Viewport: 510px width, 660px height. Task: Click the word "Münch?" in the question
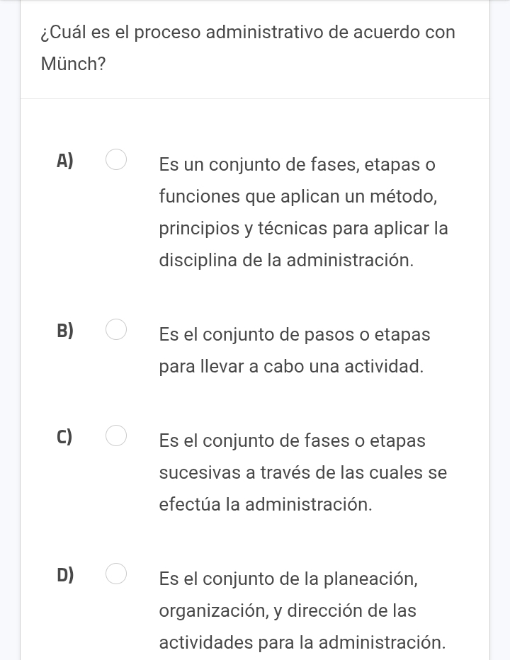(x=74, y=64)
